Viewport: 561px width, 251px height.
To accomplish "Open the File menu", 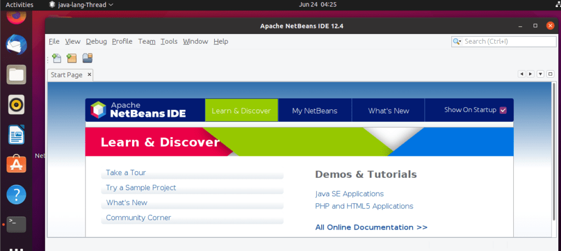I will (x=54, y=42).
